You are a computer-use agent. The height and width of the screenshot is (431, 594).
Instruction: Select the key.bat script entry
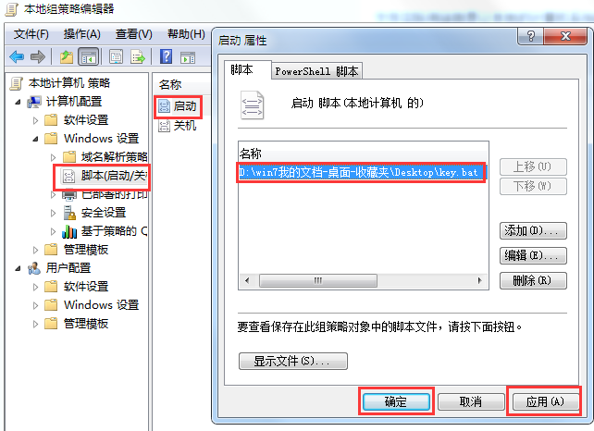[361, 173]
